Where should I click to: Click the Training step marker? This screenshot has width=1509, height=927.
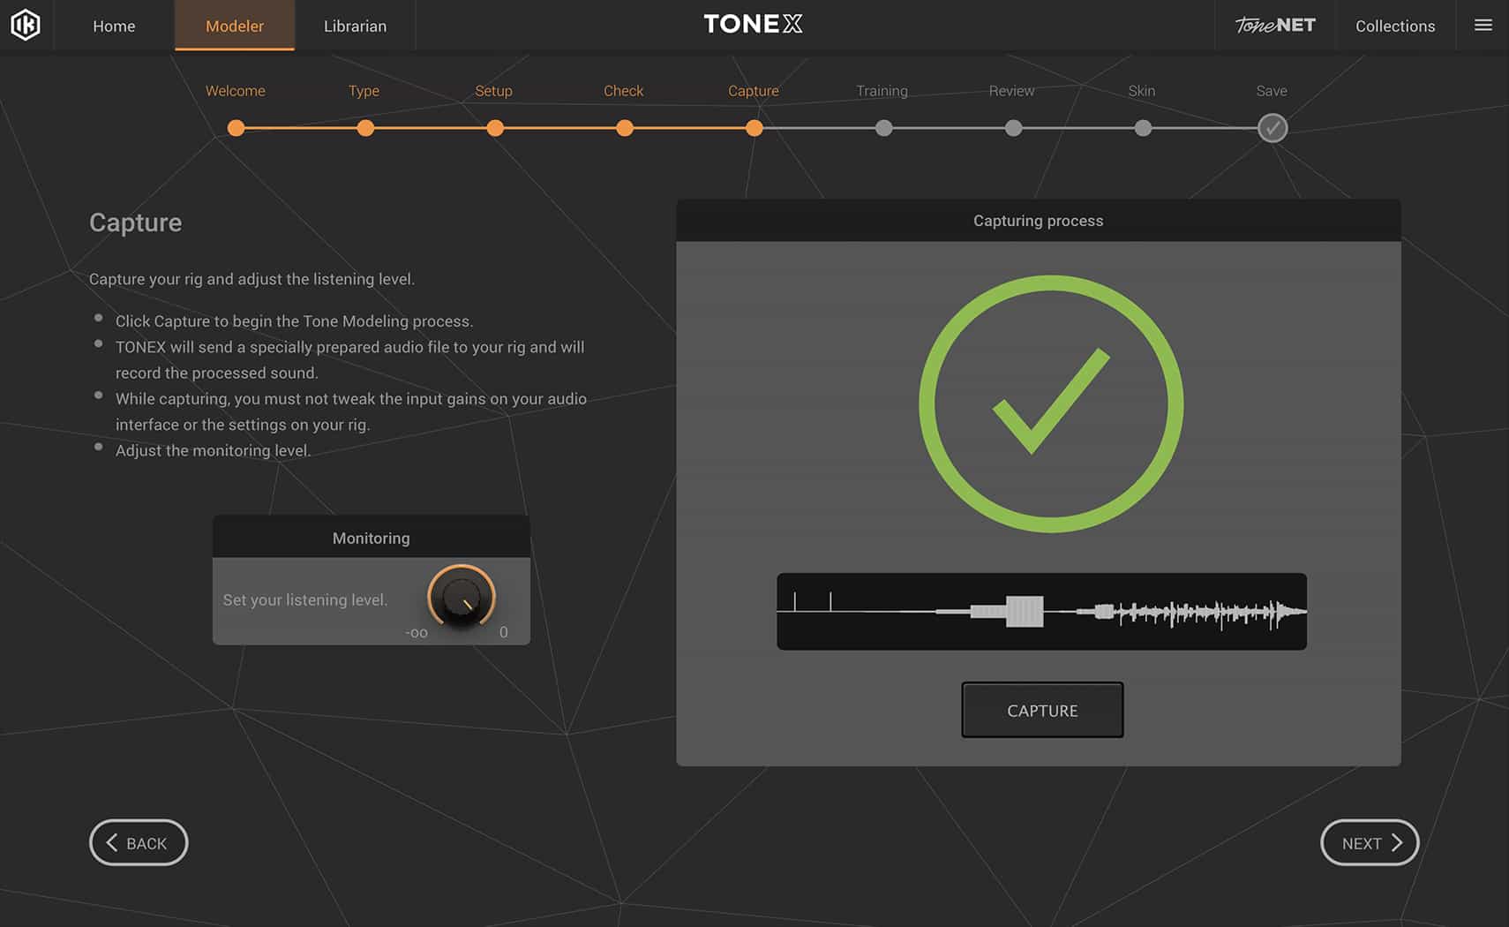[883, 128]
